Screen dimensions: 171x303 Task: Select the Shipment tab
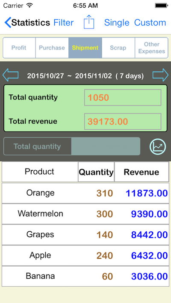[85, 48]
